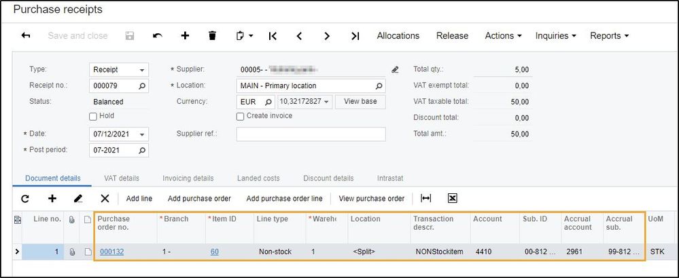Click the Supplier ref. input field
The image size is (679, 278).
pyautogui.click(x=311, y=134)
